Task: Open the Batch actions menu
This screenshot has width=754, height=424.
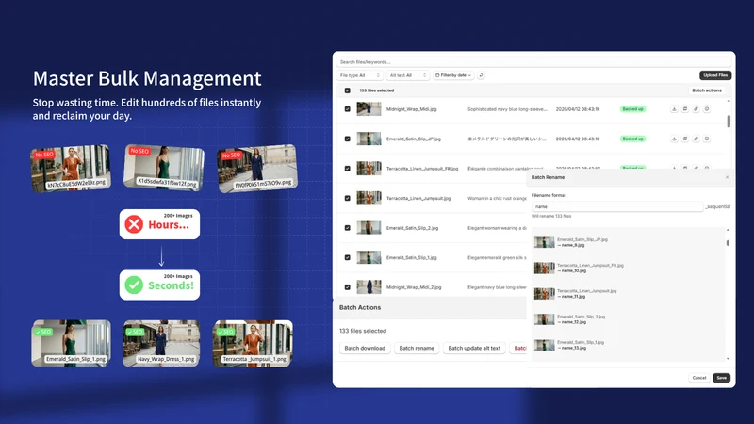Action: (x=706, y=90)
